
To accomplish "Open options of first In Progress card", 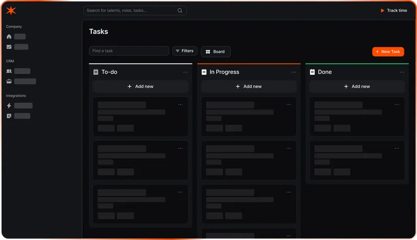I will pos(289,105).
